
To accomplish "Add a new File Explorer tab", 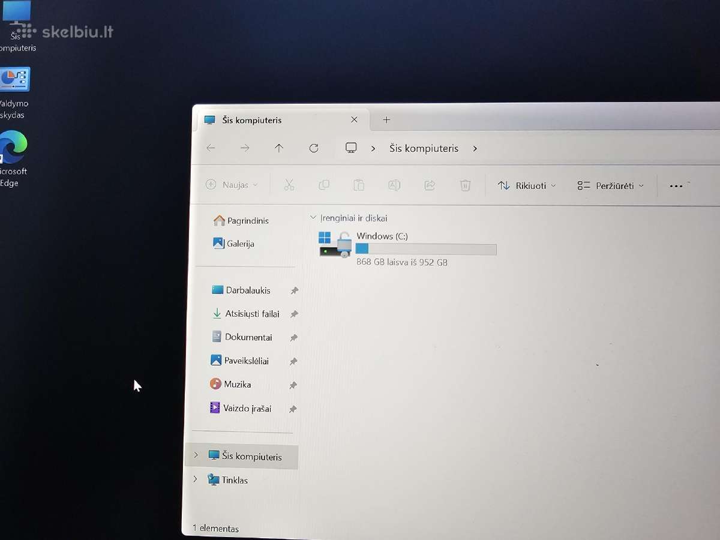I will [x=386, y=120].
